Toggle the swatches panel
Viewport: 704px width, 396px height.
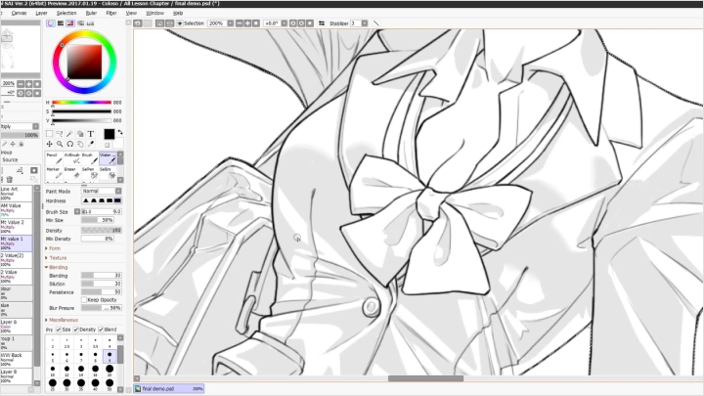click(x=90, y=22)
